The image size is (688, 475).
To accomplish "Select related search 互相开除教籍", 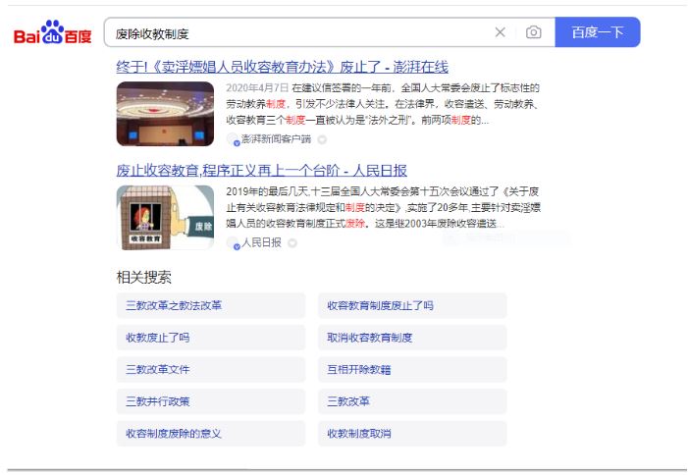I will 412,370.
